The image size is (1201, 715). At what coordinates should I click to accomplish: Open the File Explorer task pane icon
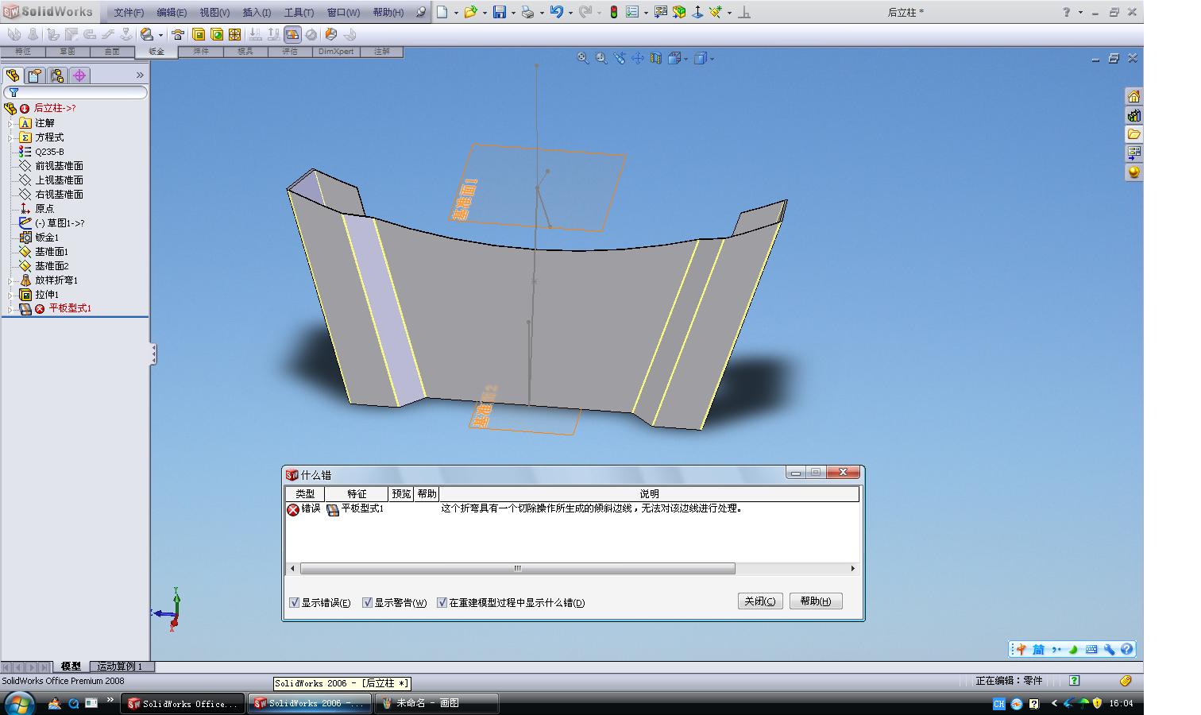1133,134
